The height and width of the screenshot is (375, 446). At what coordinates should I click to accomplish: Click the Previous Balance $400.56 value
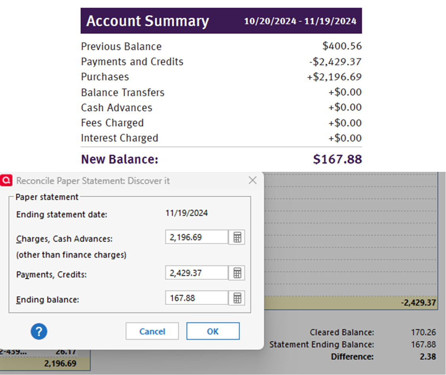coord(342,46)
